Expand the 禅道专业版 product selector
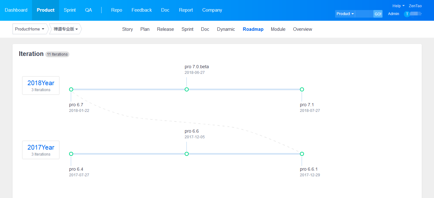The height and width of the screenshot is (198, 434). click(65, 29)
